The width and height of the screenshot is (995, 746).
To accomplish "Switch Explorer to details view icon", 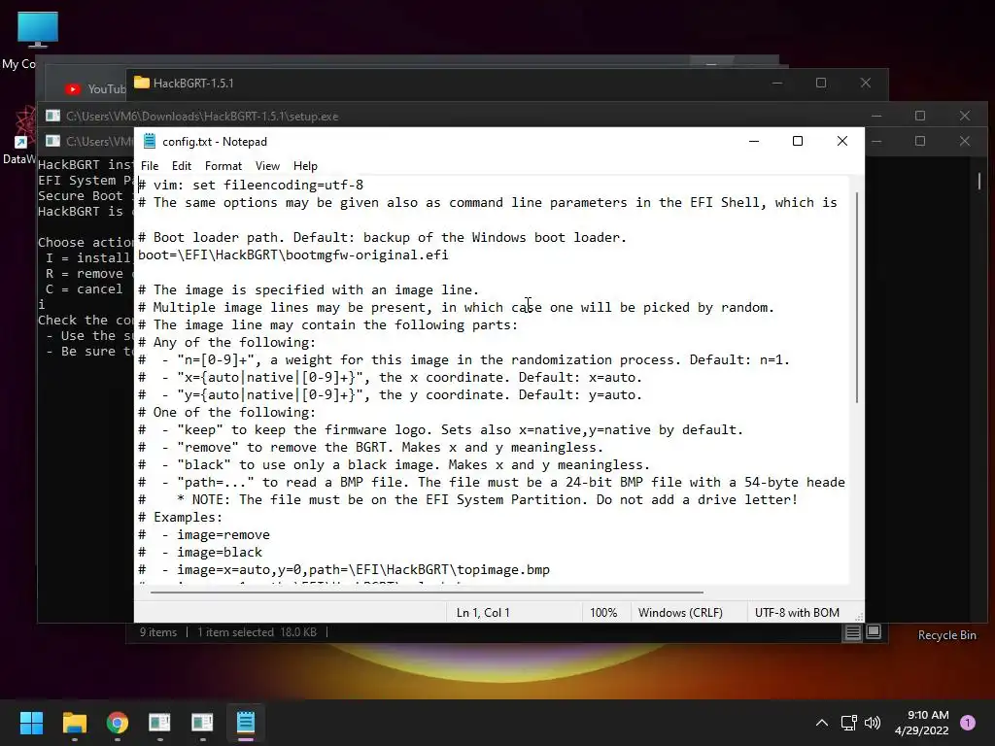I will click(x=853, y=632).
